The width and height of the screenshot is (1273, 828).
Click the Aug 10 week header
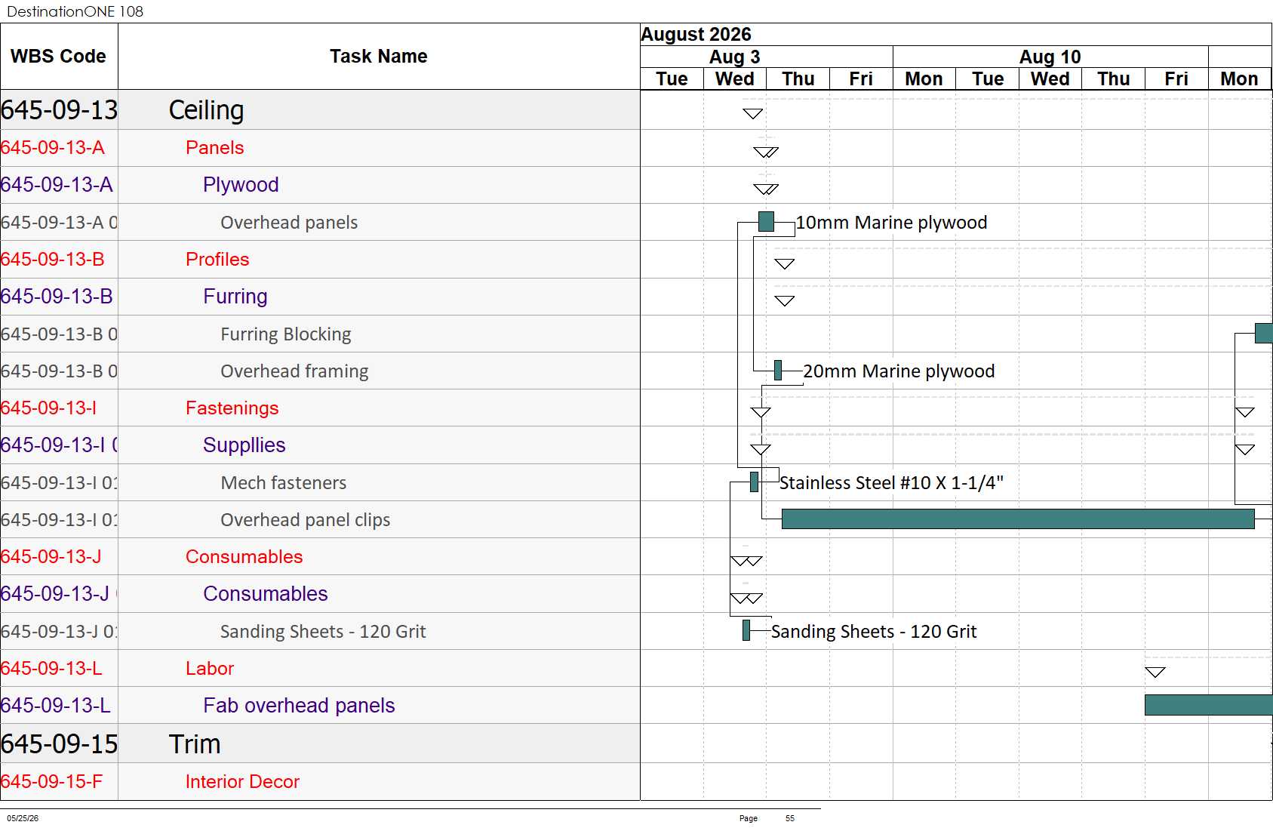1050,57
